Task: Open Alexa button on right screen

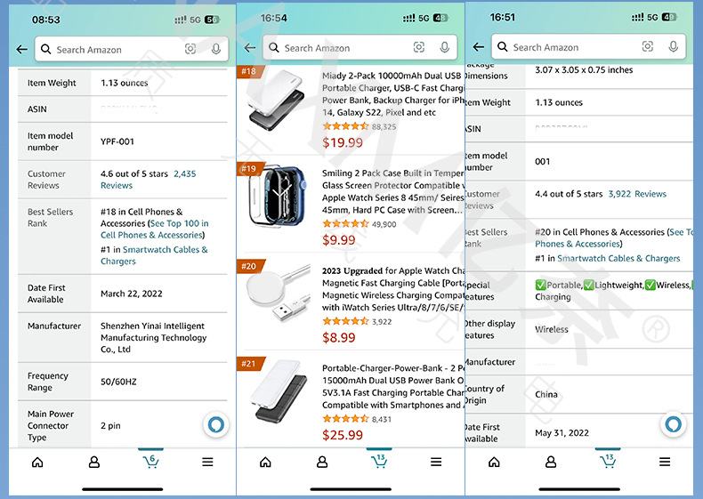Action: click(673, 423)
